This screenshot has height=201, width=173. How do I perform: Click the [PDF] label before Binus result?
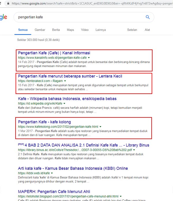(x=21, y=144)
